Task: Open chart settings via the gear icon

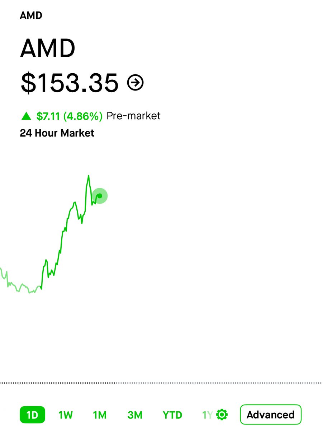Action: coord(222,414)
